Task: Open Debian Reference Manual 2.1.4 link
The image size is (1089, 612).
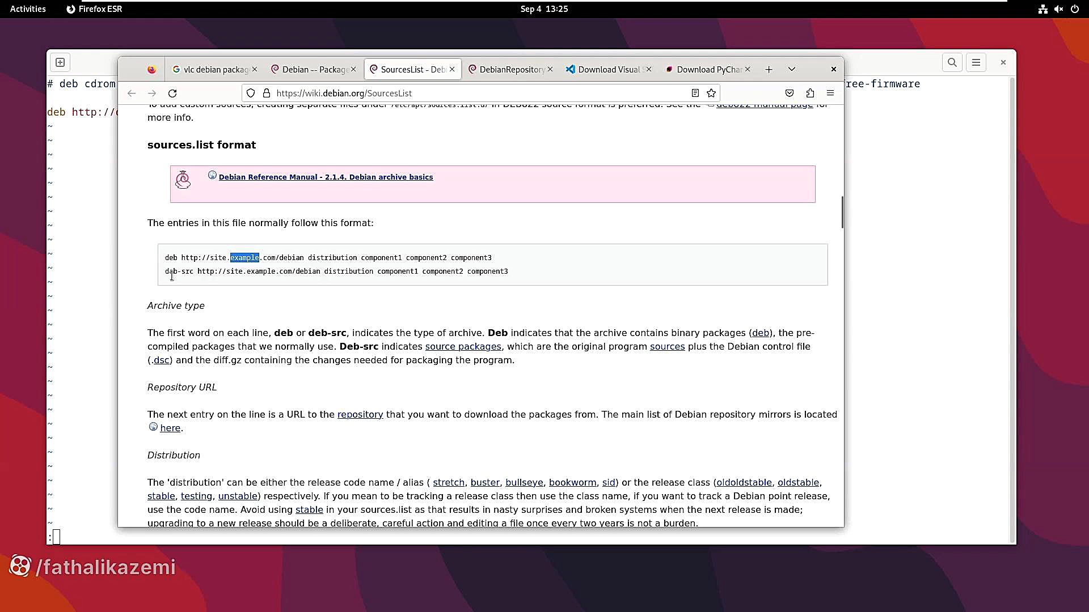Action: click(x=326, y=177)
